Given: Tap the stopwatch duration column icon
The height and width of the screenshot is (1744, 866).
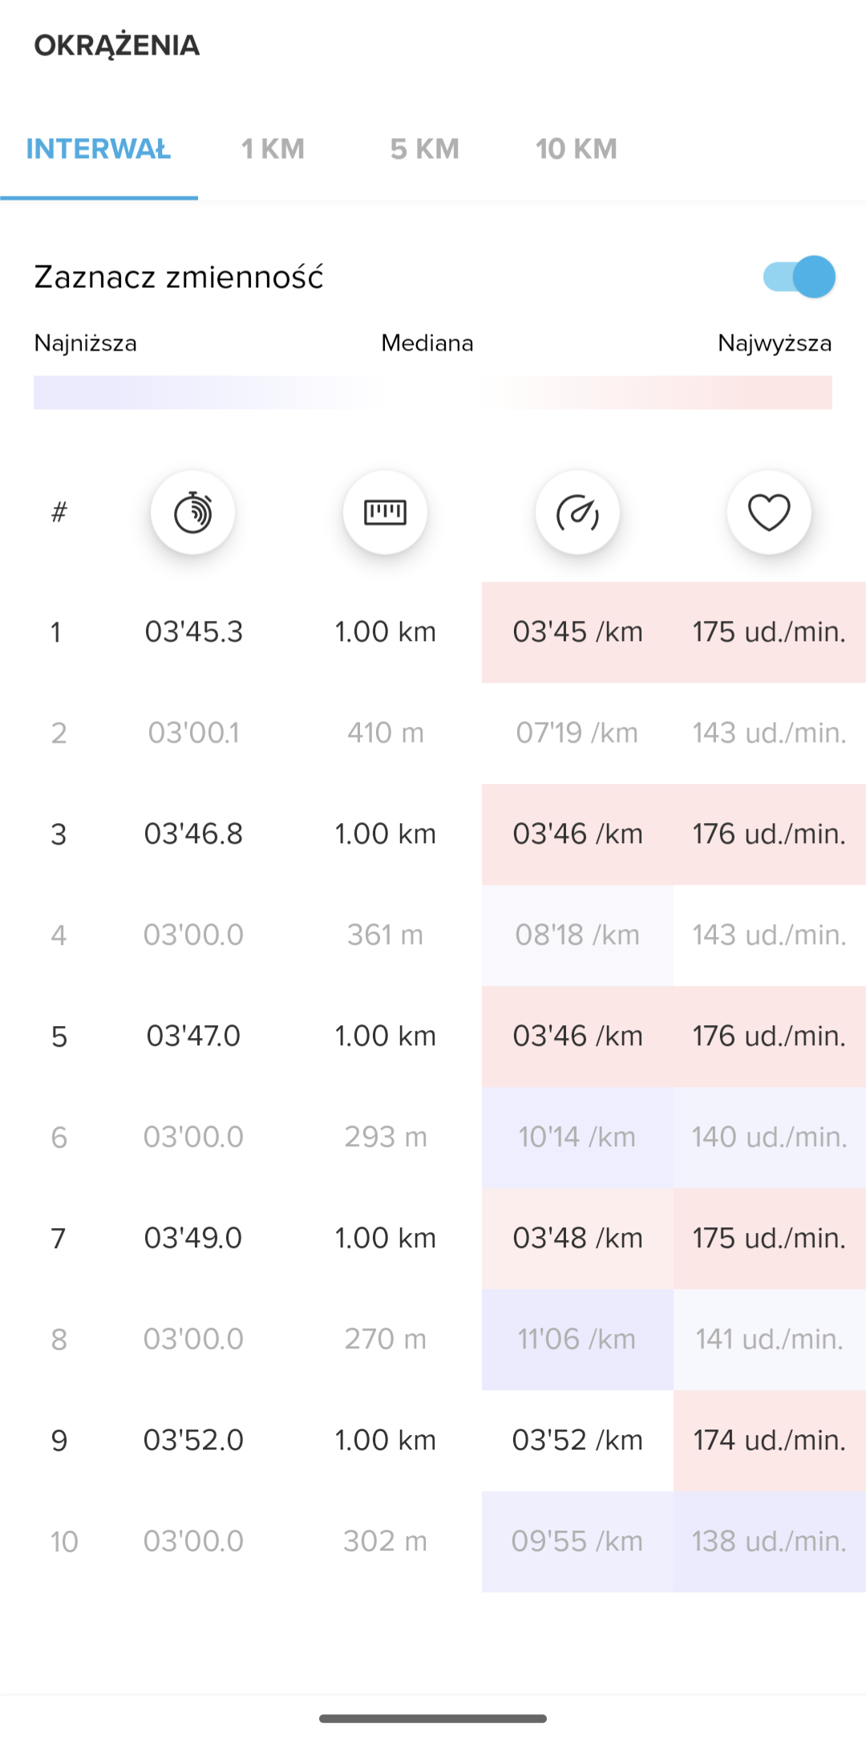Looking at the screenshot, I should (192, 513).
